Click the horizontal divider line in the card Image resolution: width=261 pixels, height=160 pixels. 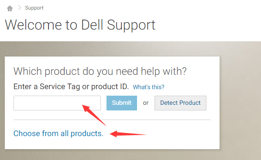112,120
